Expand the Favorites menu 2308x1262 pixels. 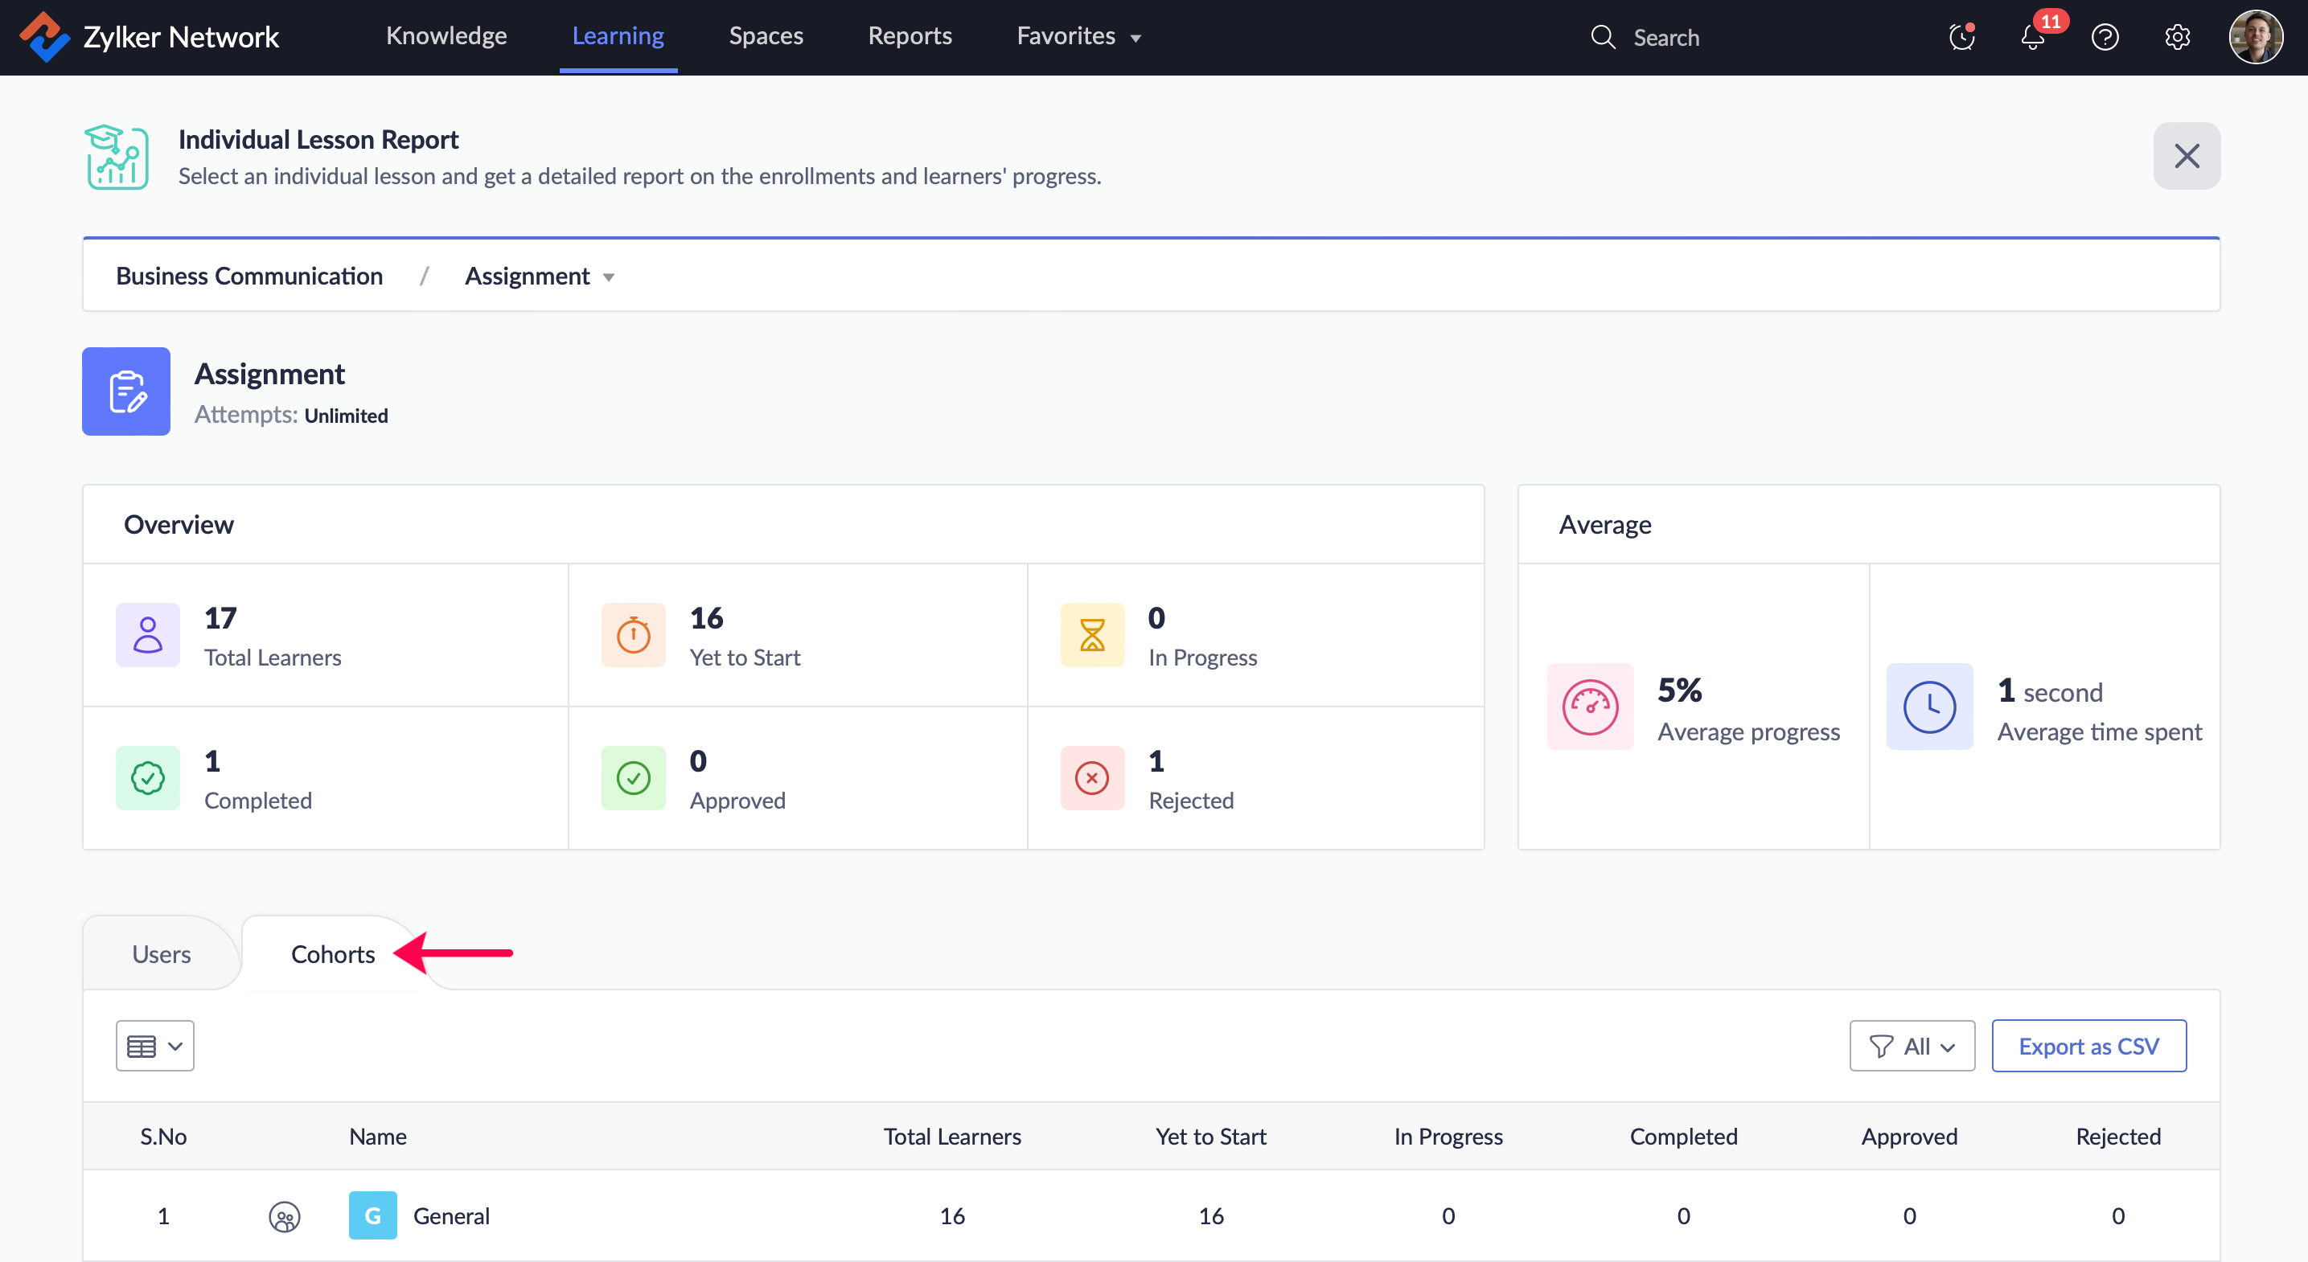(x=1078, y=37)
